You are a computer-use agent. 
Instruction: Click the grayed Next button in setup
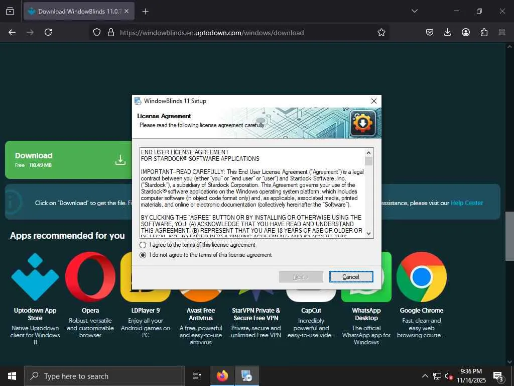pyautogui.click(x=301, y=277)
